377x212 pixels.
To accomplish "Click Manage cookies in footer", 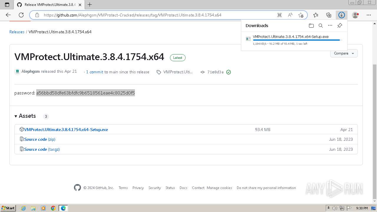I will pos(219,188).
